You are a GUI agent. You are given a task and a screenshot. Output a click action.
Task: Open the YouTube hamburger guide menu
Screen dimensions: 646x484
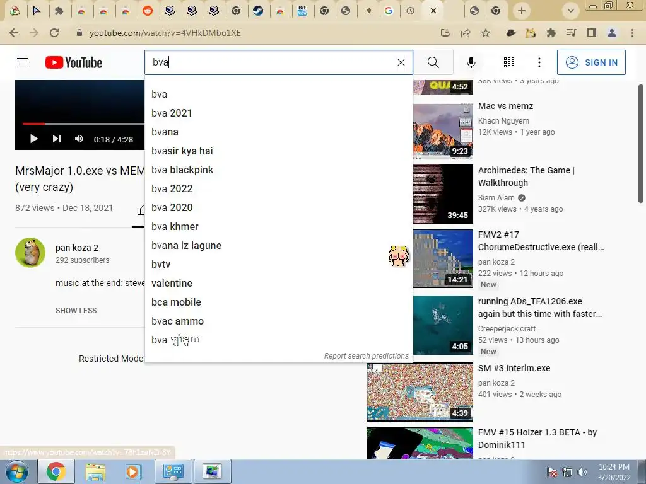(23, 62)
